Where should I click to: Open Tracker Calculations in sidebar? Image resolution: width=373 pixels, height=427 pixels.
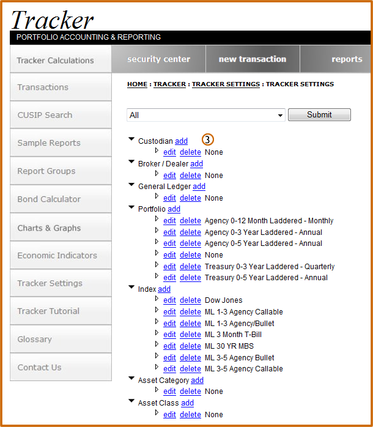(x=61, y=60)
